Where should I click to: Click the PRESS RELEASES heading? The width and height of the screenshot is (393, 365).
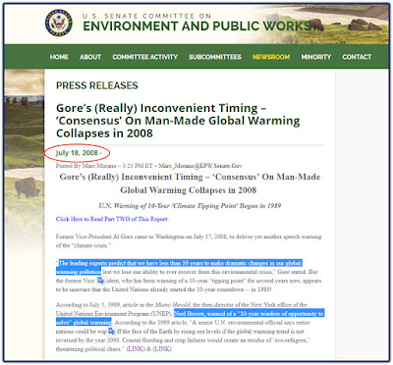pos(97,85)
